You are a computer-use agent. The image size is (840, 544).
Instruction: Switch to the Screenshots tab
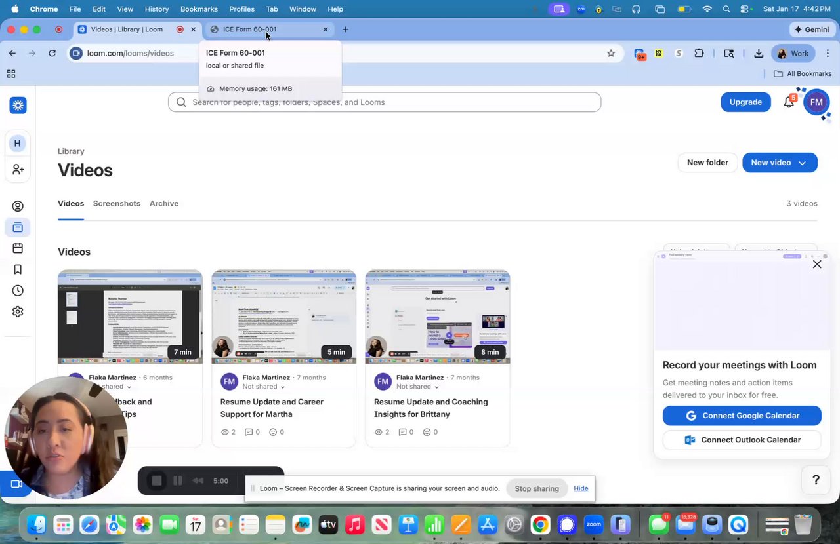coord(117,203)
